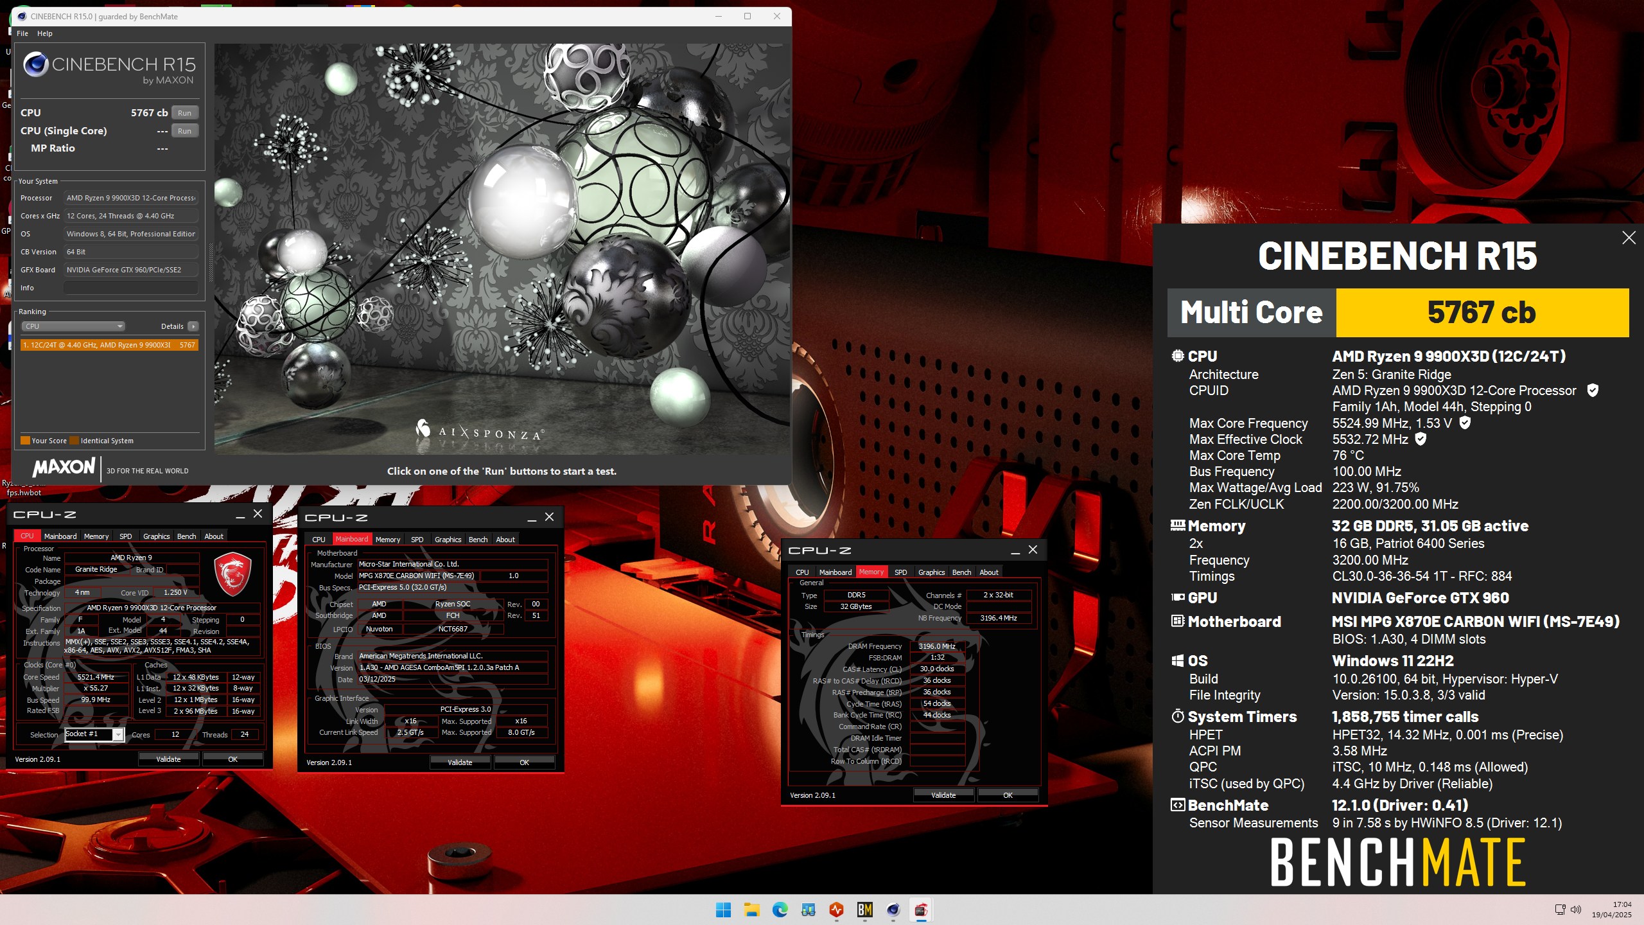Viewport: 1644px width, 925px height.
Task: Click the Cinebench logo icon in title bar
Action: coord(21,16)
